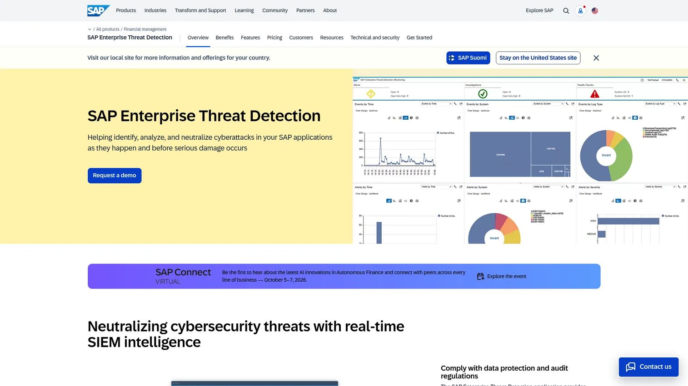Click Explore SAP

coord(539,10)
